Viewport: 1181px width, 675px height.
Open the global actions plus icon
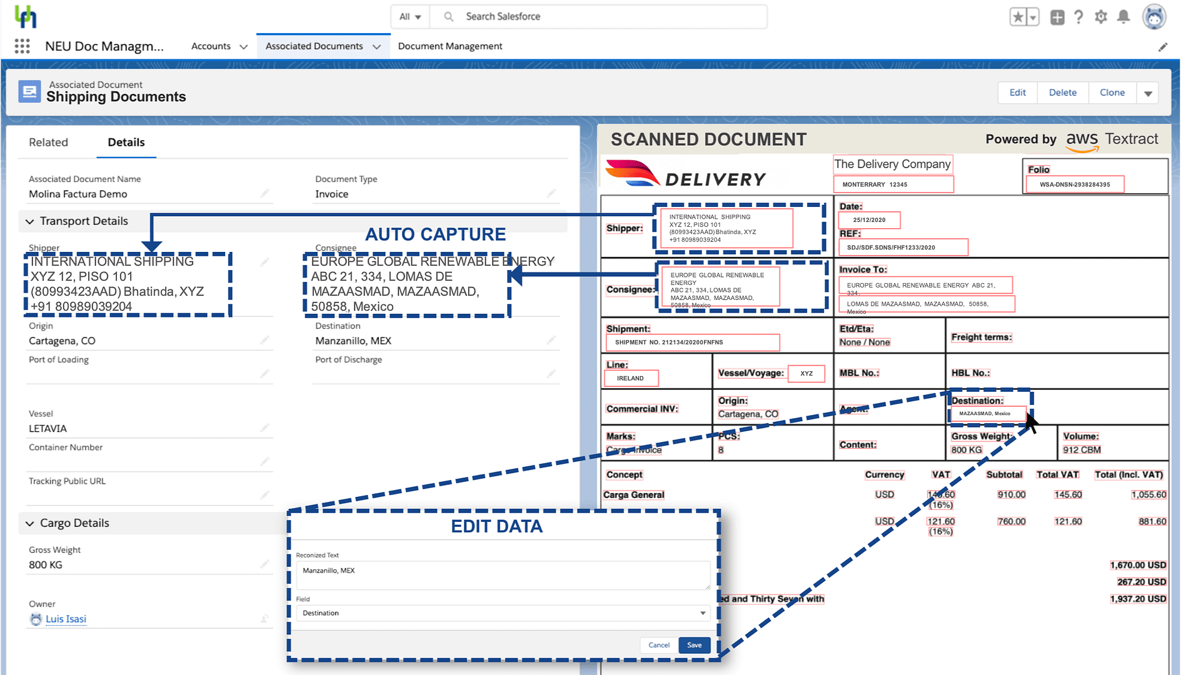point(1057,17)
